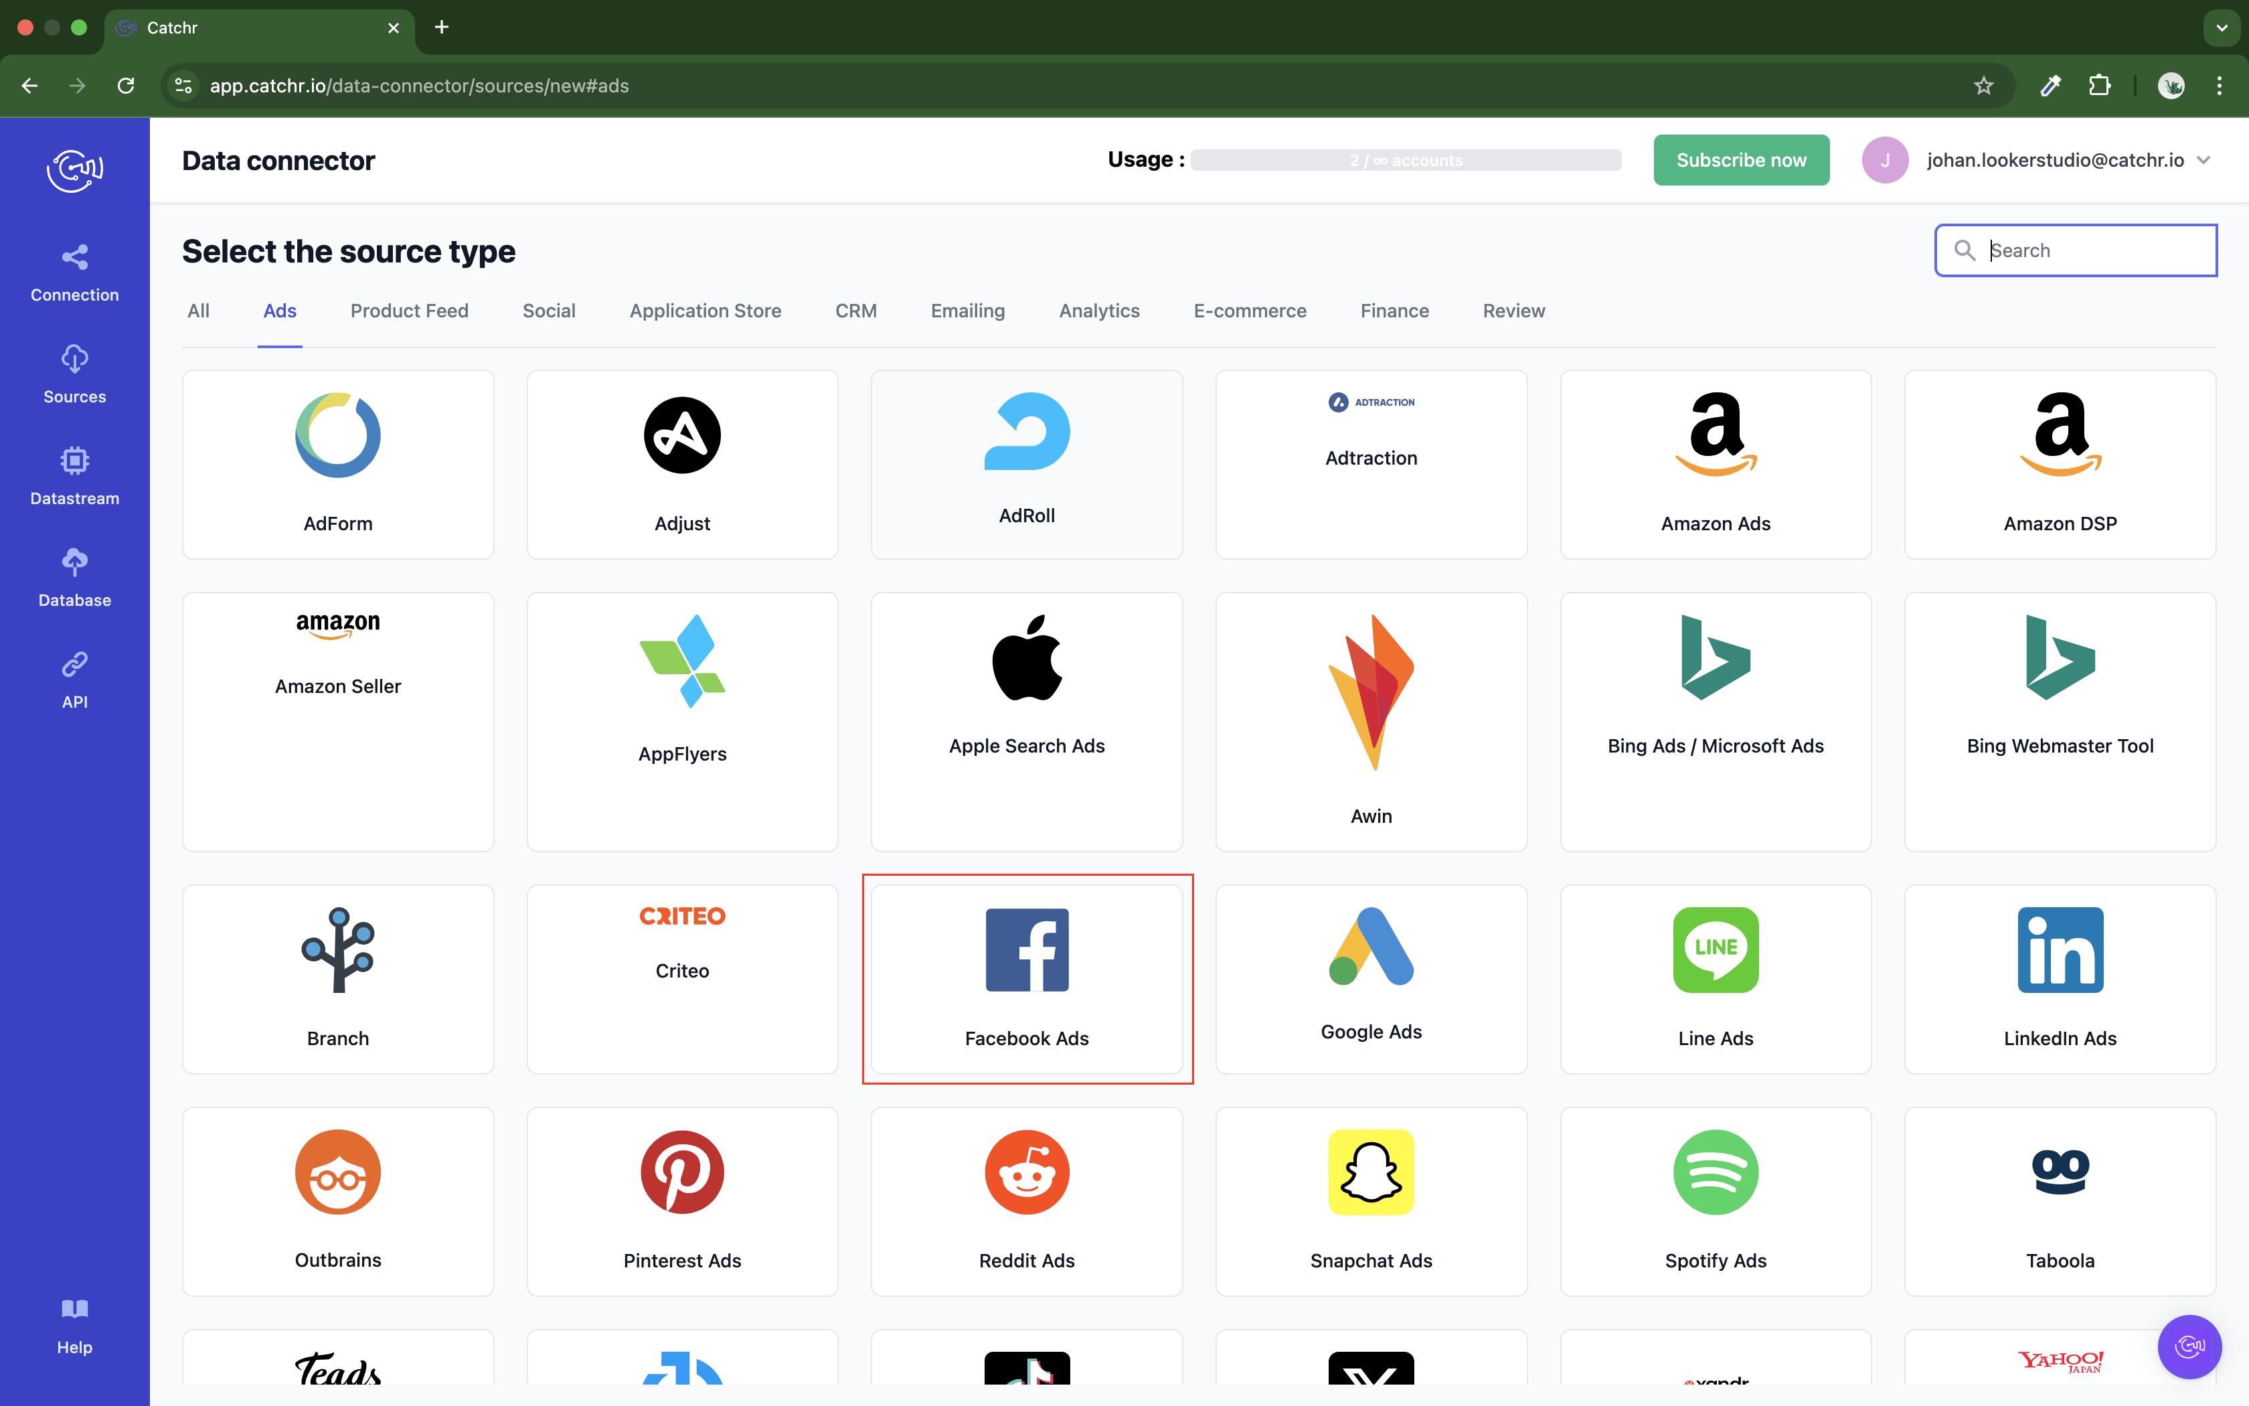Focus the Search input field
This screenshot has width=2249, height=1406.
2075,250
